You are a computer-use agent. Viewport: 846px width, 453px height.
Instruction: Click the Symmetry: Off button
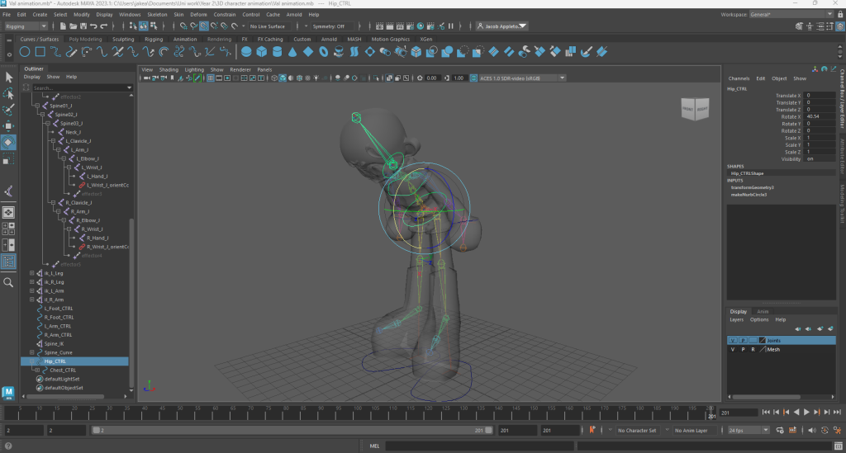click(x=330, y=26)
